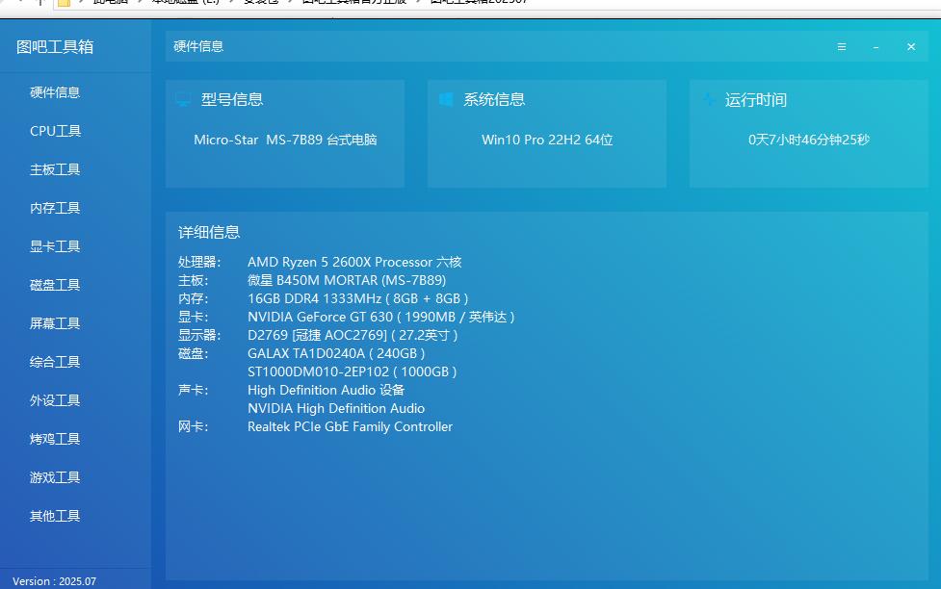Click the folder icon in Explorer address bar
This screenshot has height=589, width=941.
64,3
